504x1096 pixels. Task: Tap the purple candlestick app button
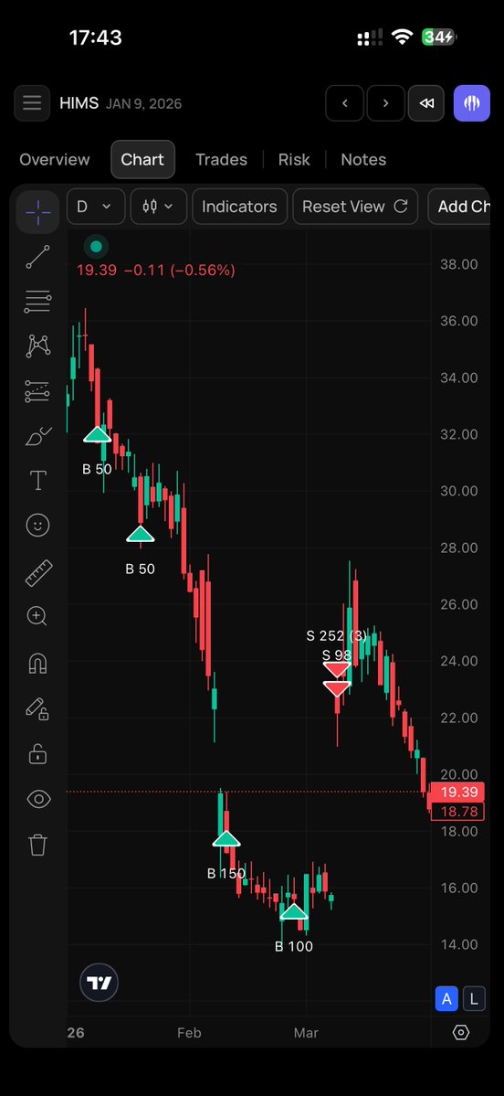coord(472,103)
